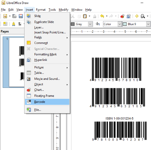Screen dimensions: 151x150
Task: Open the Redo history dropdown arrow
Action: [x=116, y=16]
